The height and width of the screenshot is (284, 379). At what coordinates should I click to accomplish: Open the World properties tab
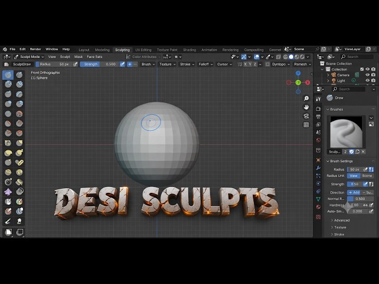[319, 140]
